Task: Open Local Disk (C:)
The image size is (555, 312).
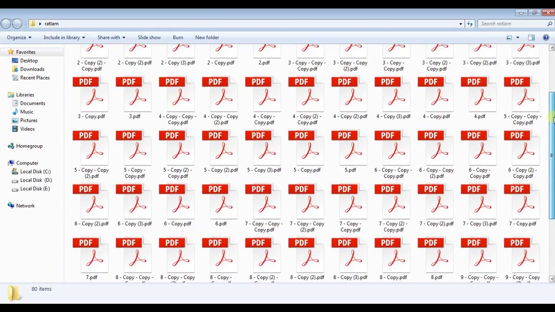Action: coord(35,172)
